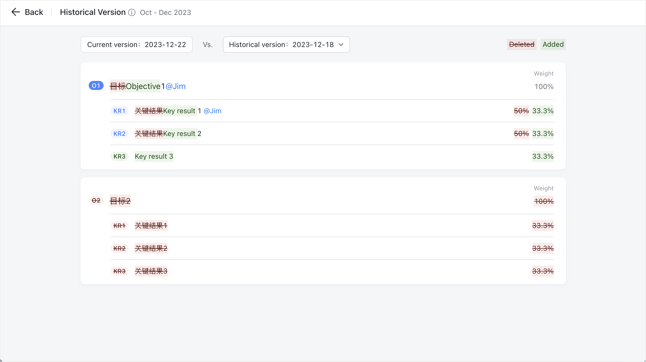
Task: Click the KR1 badge under Objective 1
Action: tap(119, 111)
